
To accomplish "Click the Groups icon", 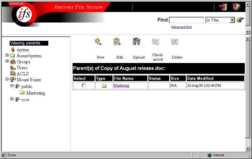I will click(x=13, y=61).
